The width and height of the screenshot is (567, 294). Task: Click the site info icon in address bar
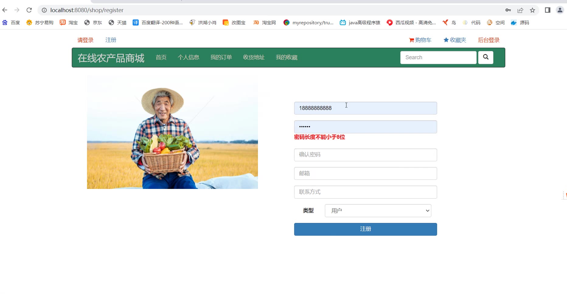(44, 10)
